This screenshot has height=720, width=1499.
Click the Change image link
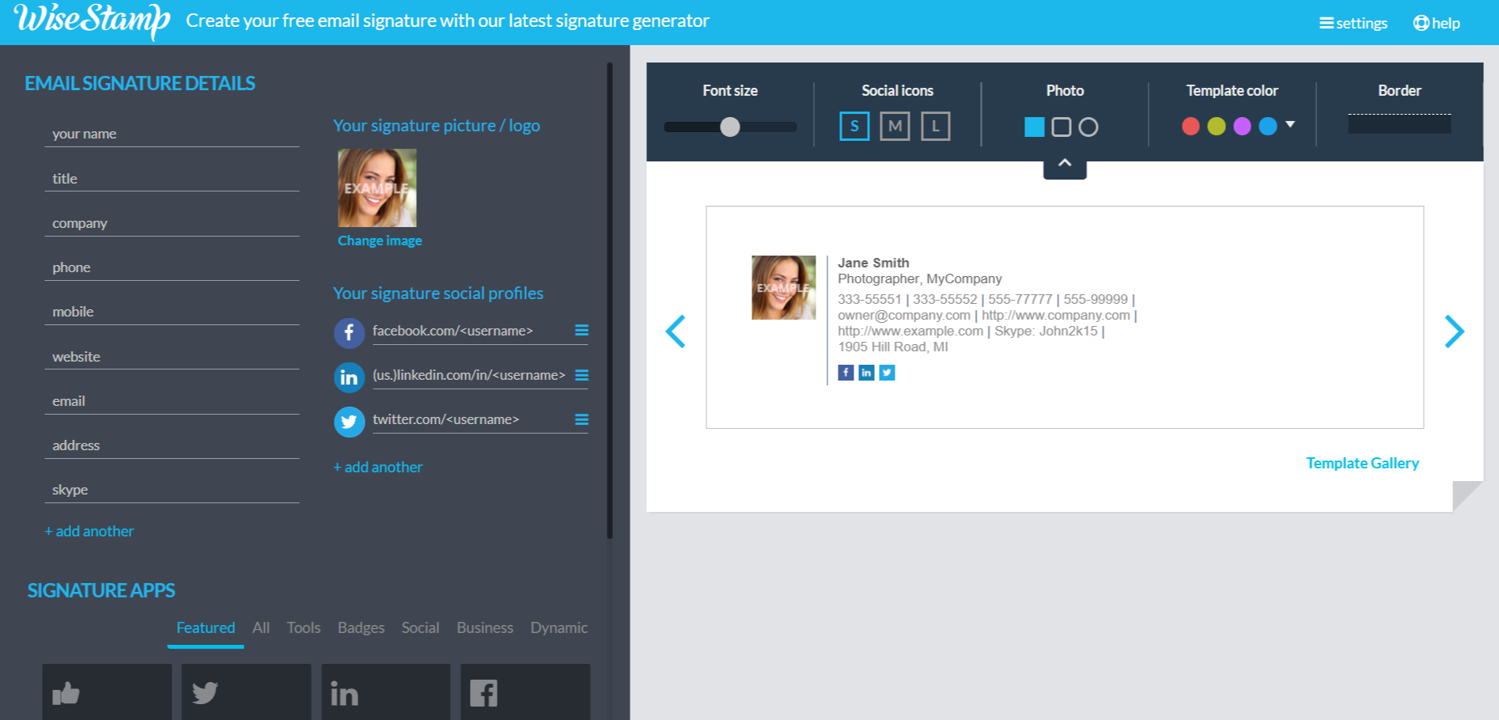click(x=380, y=241)
